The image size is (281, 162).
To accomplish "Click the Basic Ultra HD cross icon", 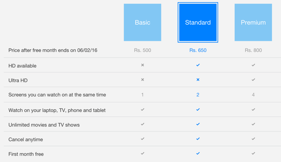I will [x=142, y=79].
